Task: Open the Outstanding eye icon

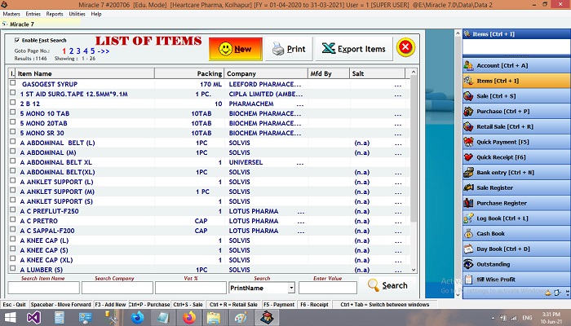Action: pos(468,264)
